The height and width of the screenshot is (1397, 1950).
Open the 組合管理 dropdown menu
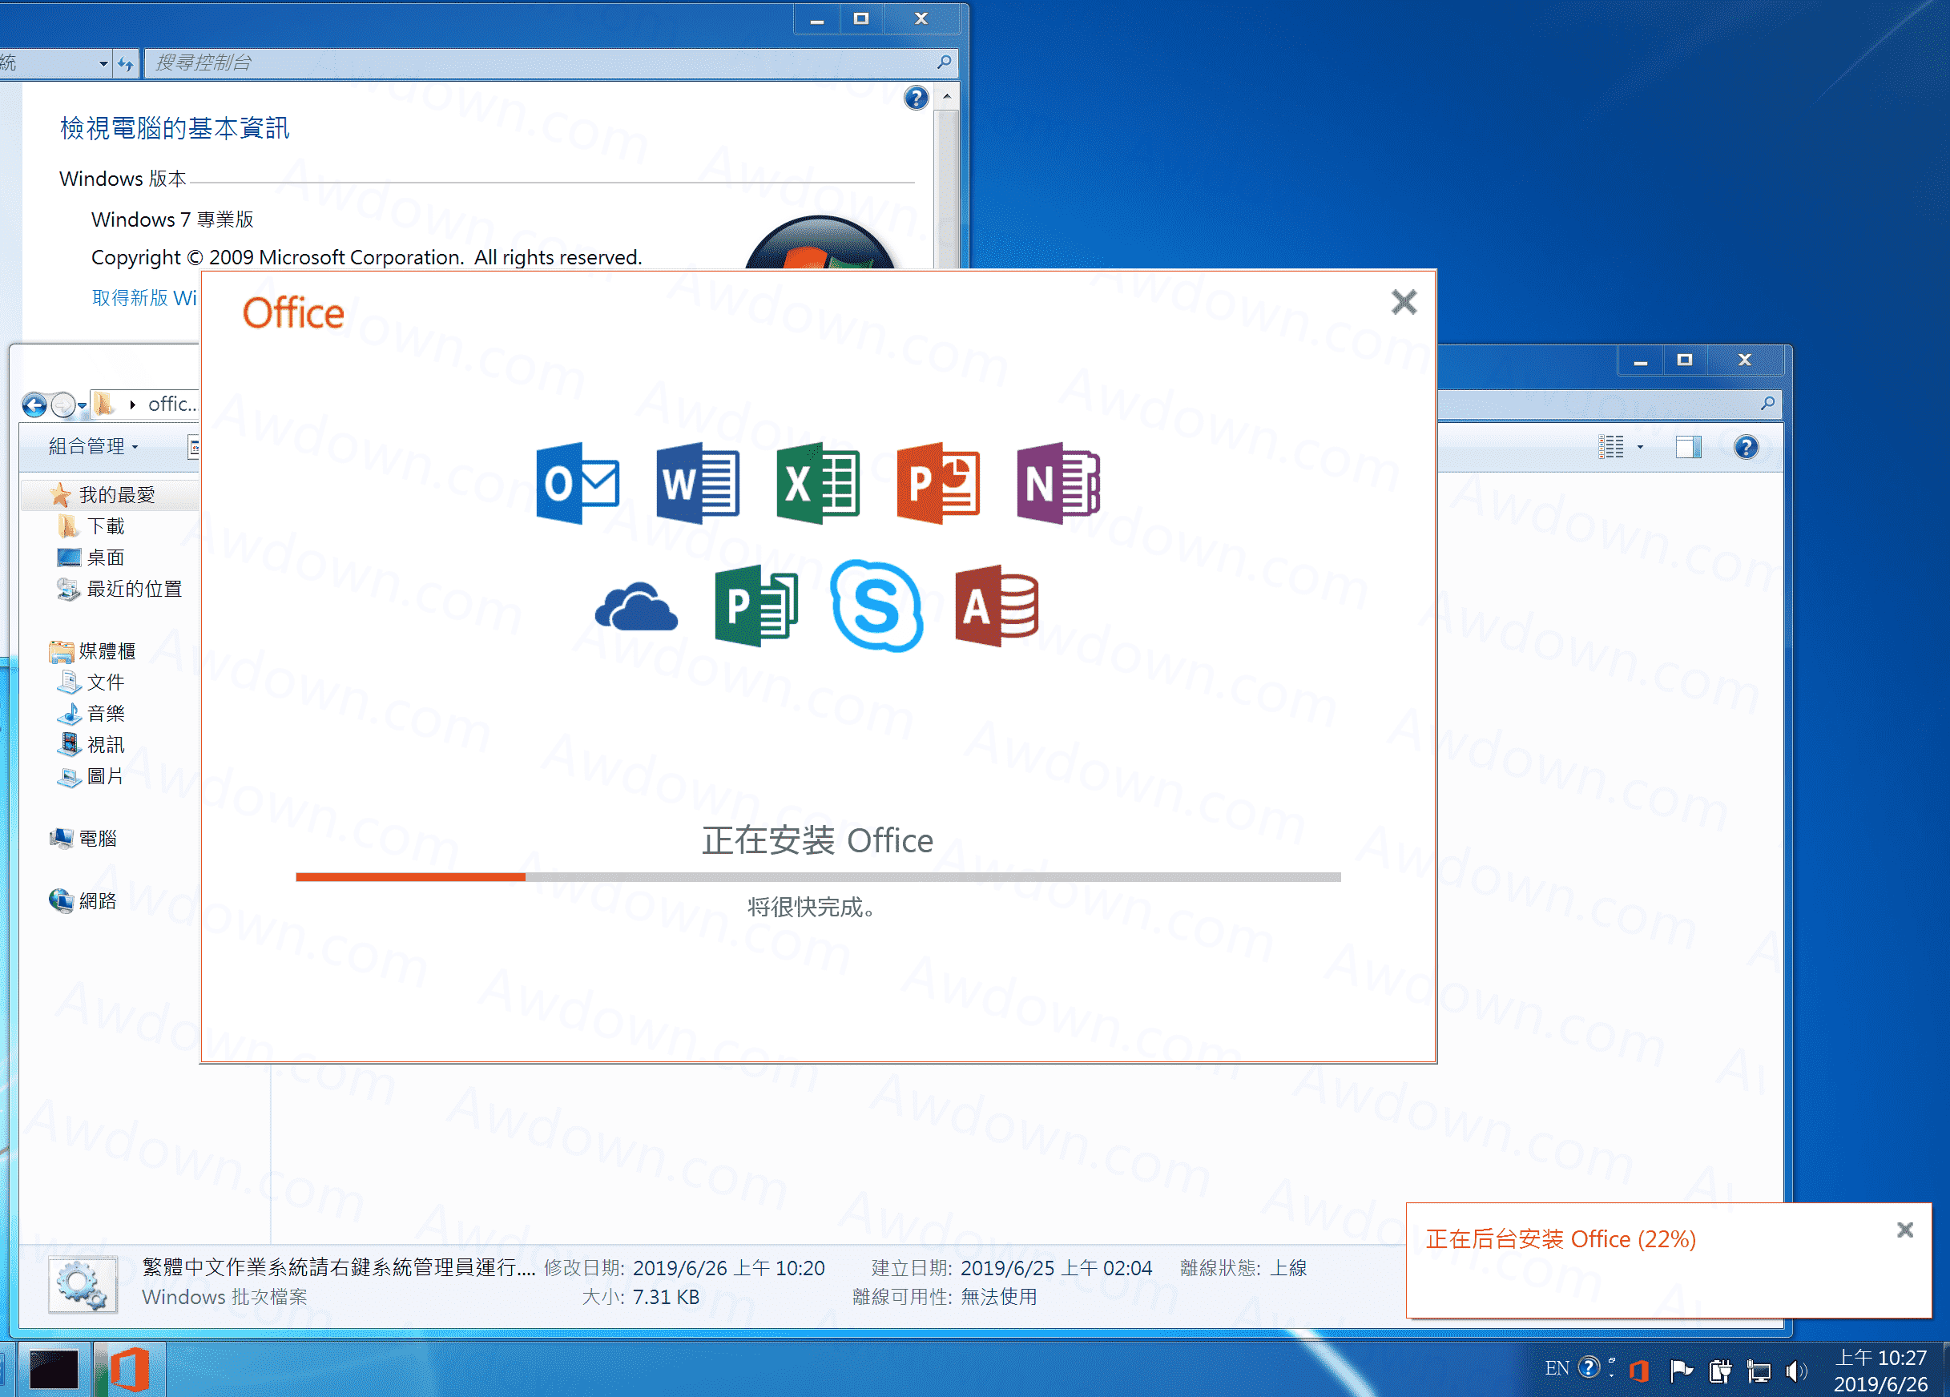pos(93,446)
